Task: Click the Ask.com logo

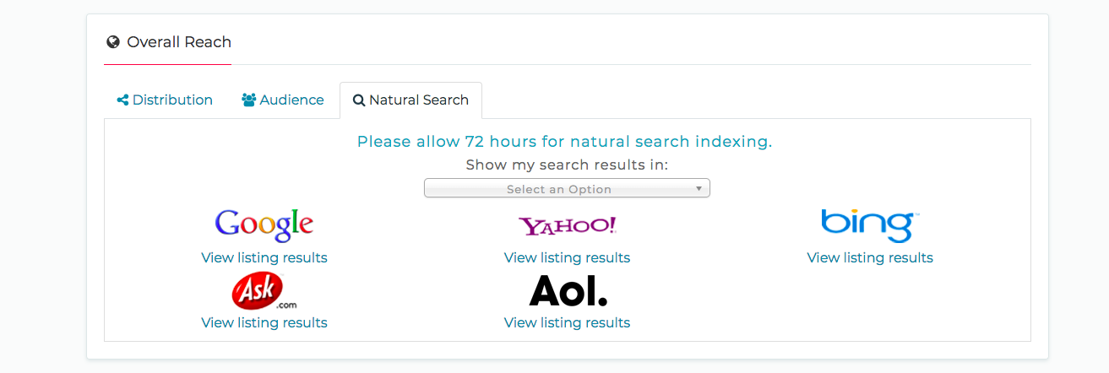Action: pos(264,290)
